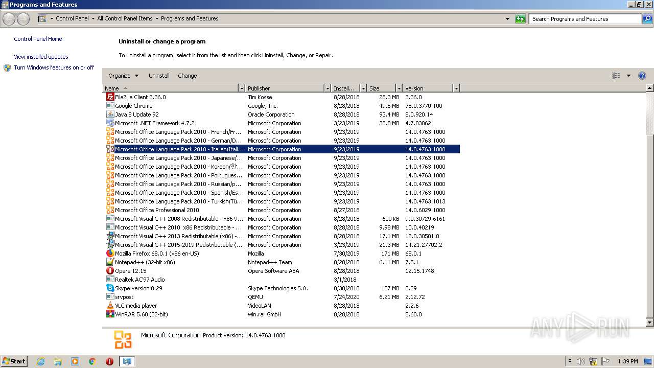Click the Change toolbar button
The height and width of the screenshot is (368, 654).
pyautogui.click(x=188, y=76)
